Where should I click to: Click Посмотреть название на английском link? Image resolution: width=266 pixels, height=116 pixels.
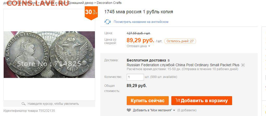(x=141, y=22)
